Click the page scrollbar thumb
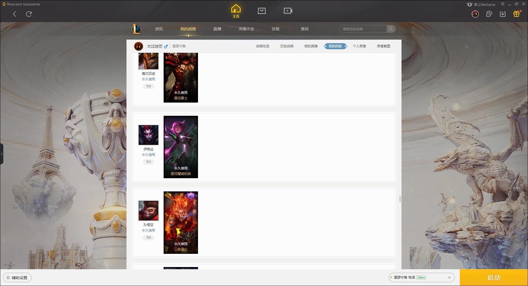 (400, 199)
